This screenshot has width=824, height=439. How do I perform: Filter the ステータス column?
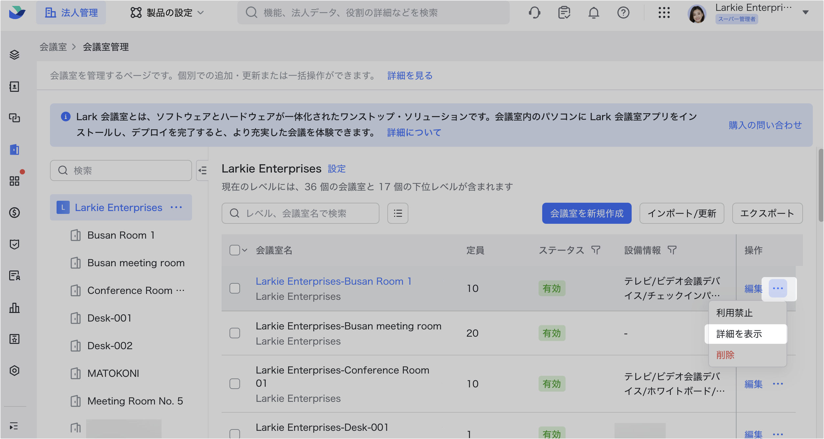coord(595,250)
